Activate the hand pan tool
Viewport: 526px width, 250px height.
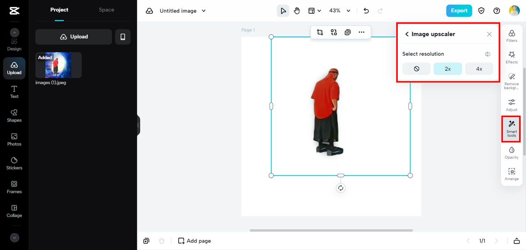point(297,11)
